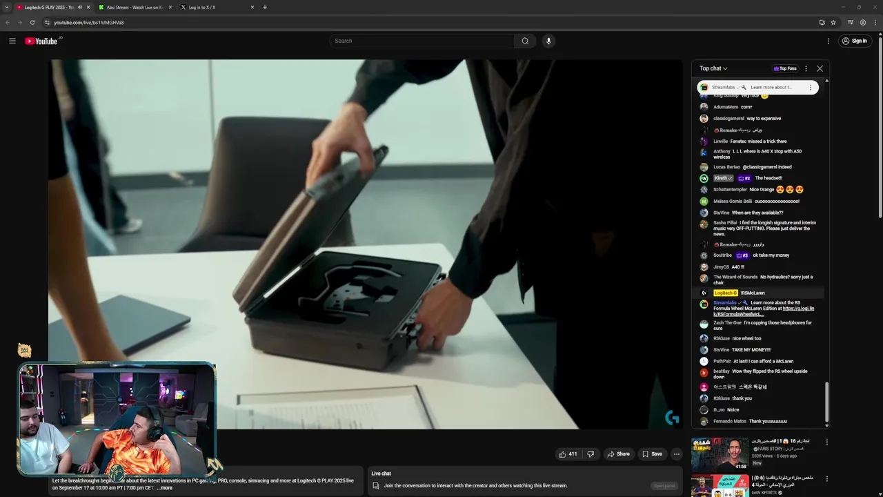Open more actions menu beside Save
This screenshot has height=497, width=883.
click(677, 454)
